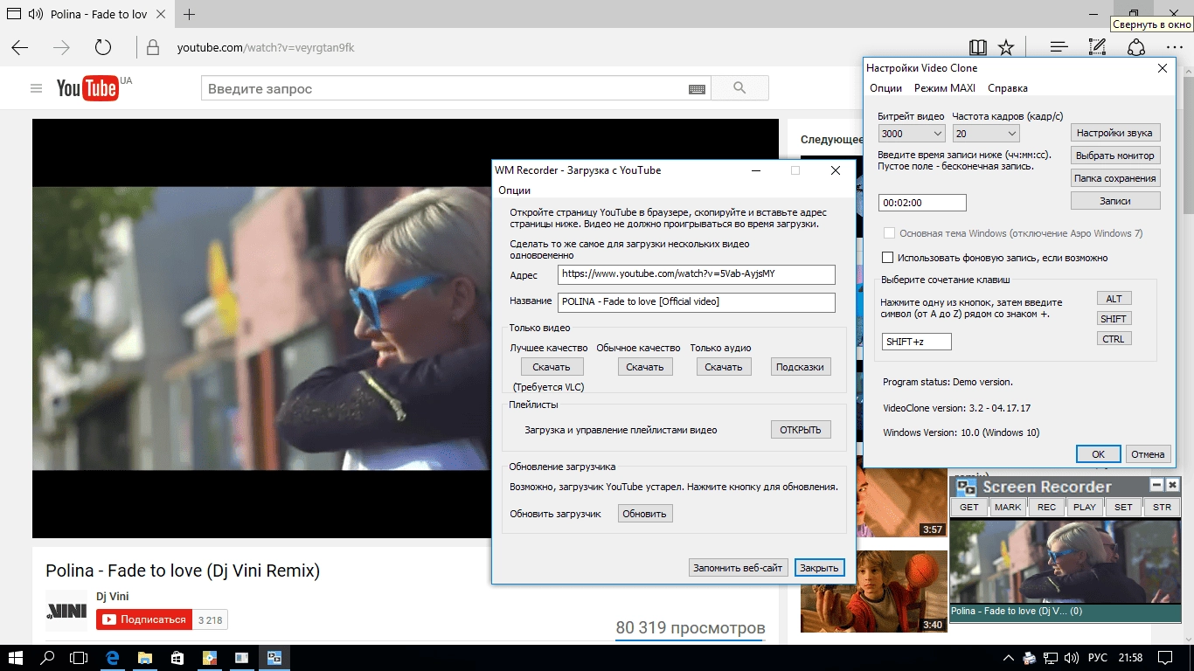Open Опции menu in WM Recorder window
Viewport: 1194px width, 671px height.
point(515,190)
